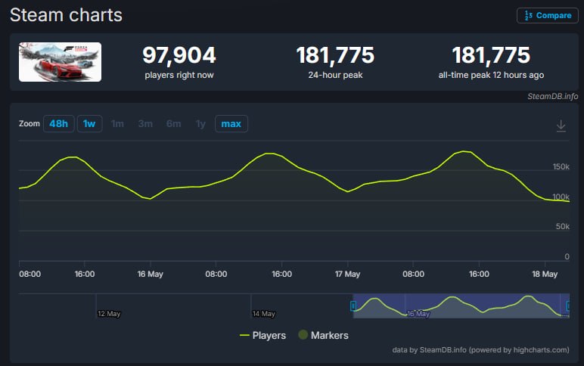
Task: Click the 16 May label in navigator
Action: tap(418, 314)
